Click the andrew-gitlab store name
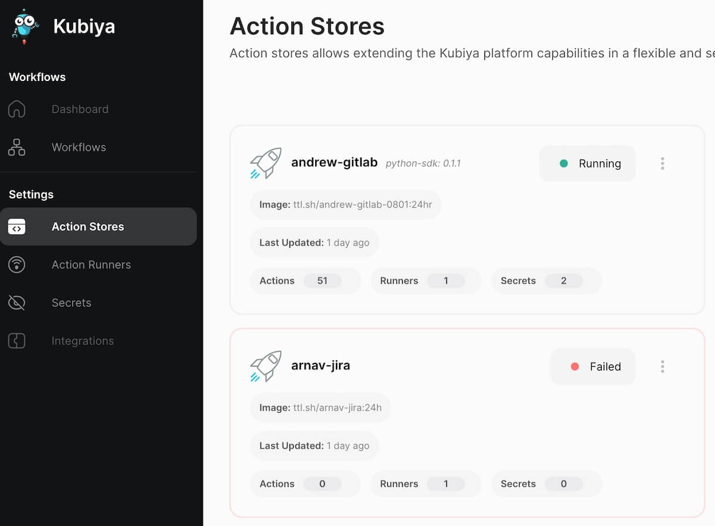Screen dimensions: 715x526 point(334,163)
